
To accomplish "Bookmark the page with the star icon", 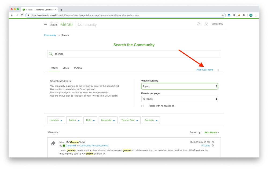I will (x=223, y=15).
